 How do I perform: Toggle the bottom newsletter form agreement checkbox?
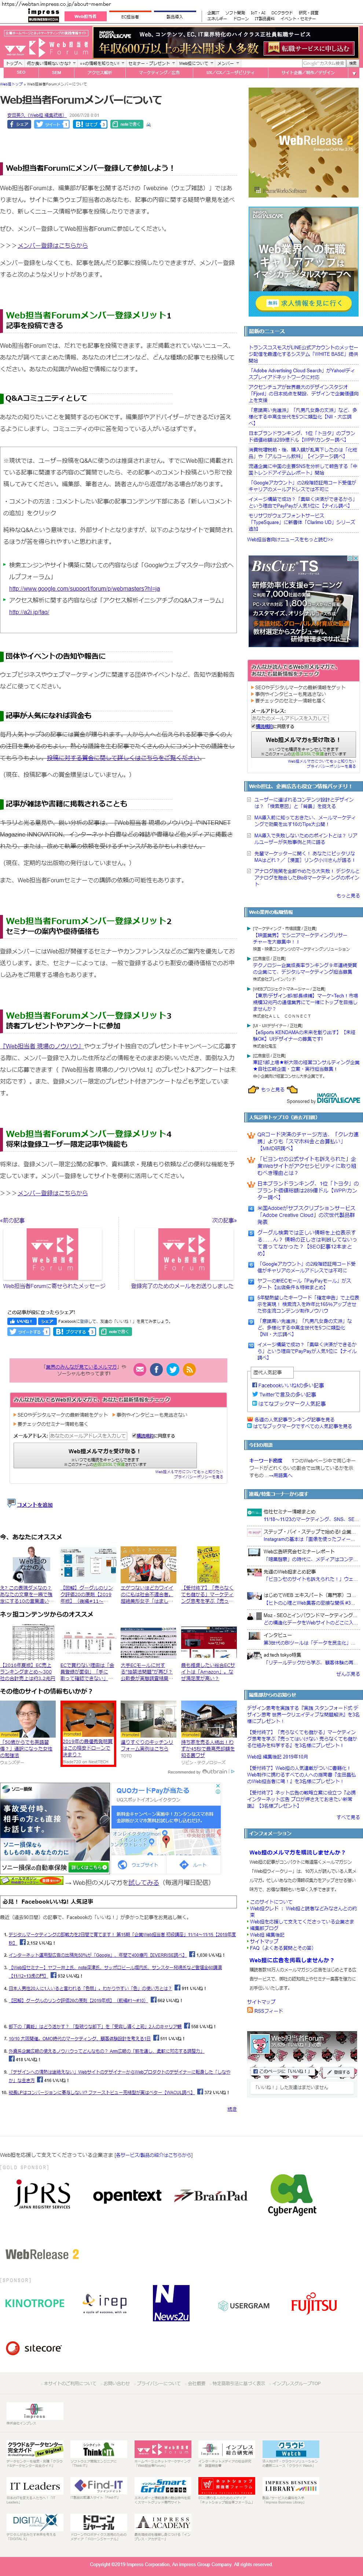tap(133, 1436)
